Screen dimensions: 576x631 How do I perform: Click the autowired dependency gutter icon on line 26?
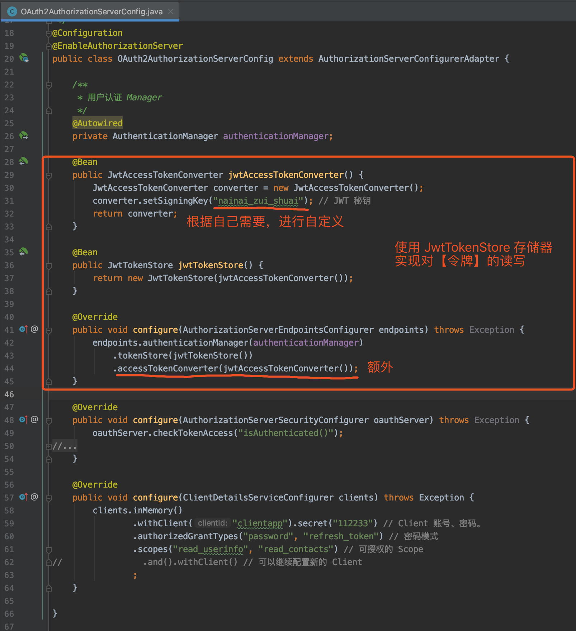[x=24, y=136]
